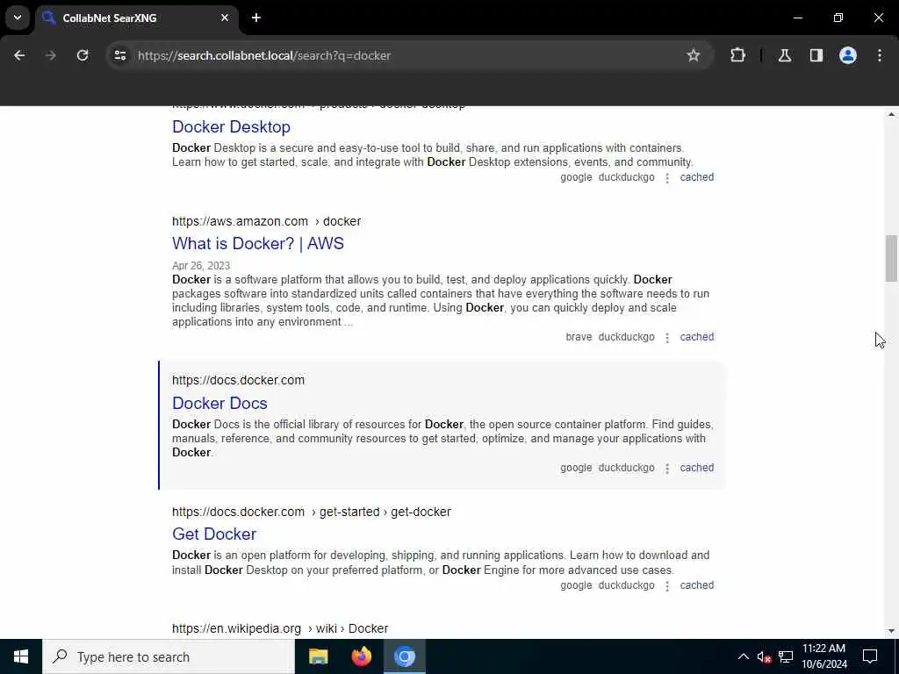Viewport: 899px width, 674px height.
Task: Open cached version of Docker Docs result
Action: (x=696, y=468)
